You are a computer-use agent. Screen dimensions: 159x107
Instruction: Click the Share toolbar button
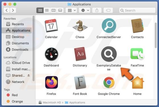pos(97,10)
